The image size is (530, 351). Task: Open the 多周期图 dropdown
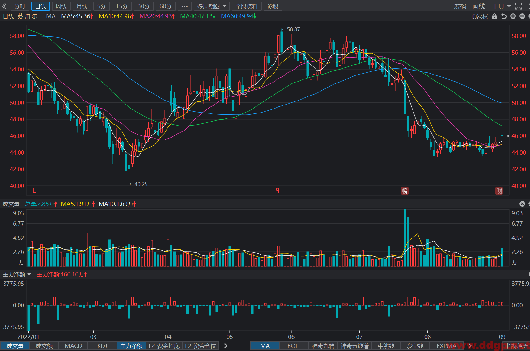coord(212,6)
